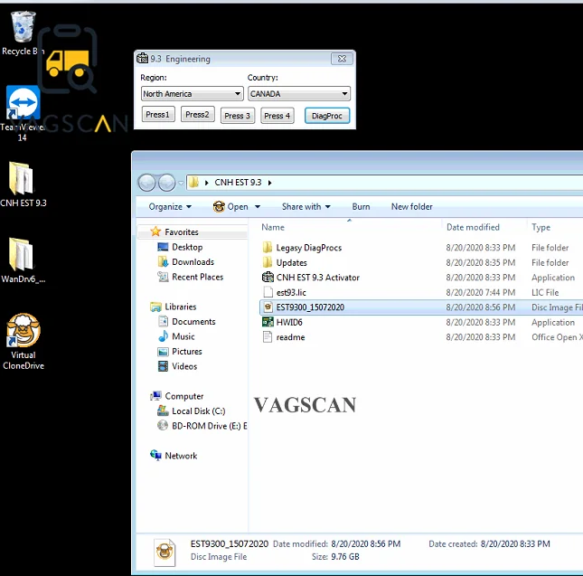
Task: Close the 9.3 Engineering dialog
Action: coord(342,59)
